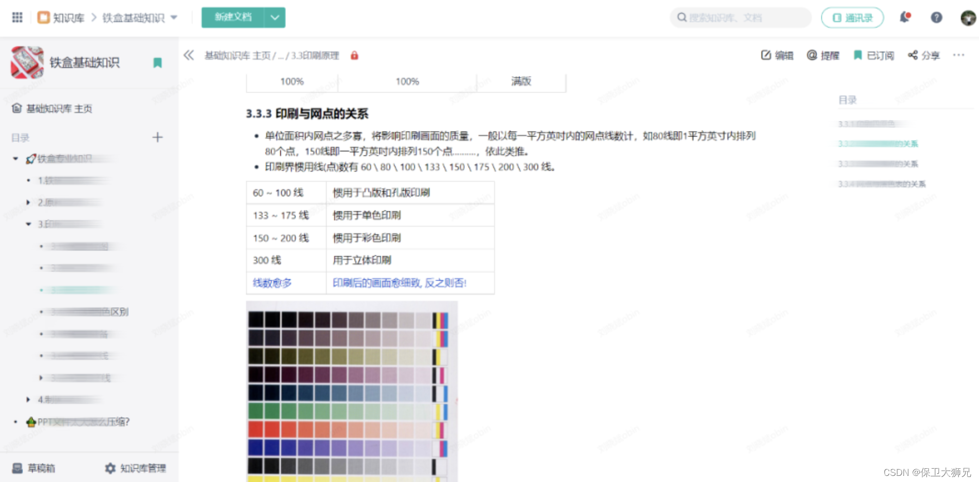Click the 铁盒基础知识 knowledge base logo
Image resolution: width=979 pixels, height=482 pixels.
click(x=27, y=62)
